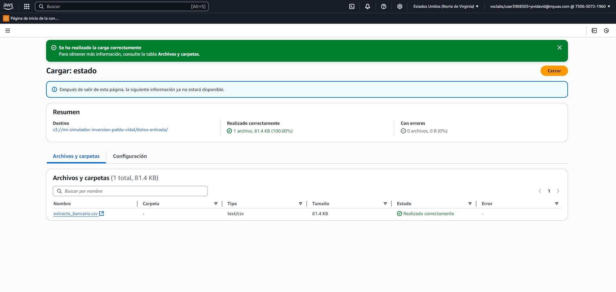Image resolution: width=616 pixels, height=292 pixels.
Task: Click the orange console home bookmark icon
Action: click(6, 18)
